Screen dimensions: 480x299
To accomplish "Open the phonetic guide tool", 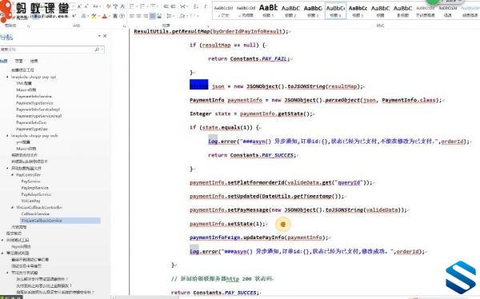I will 115,6.
